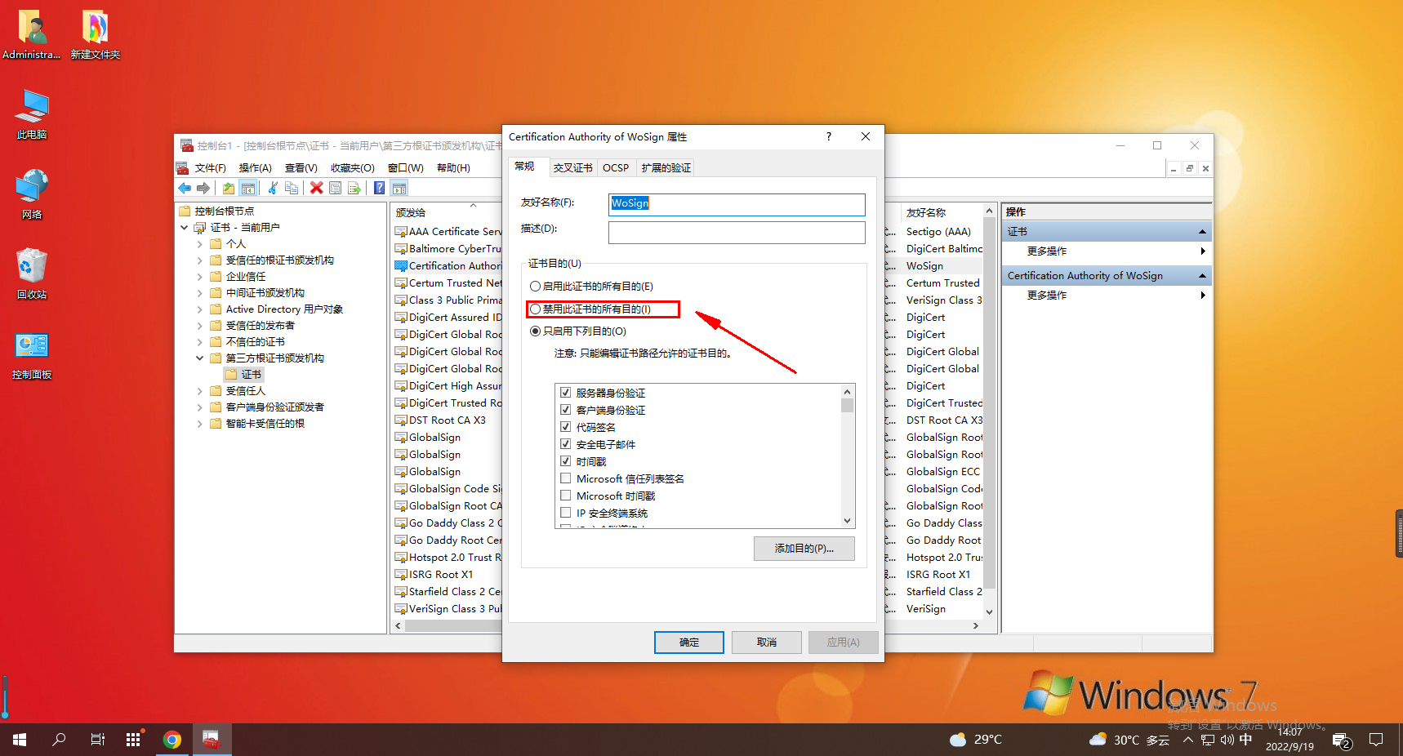Click the Up One Level folder icon

[229, 188]
